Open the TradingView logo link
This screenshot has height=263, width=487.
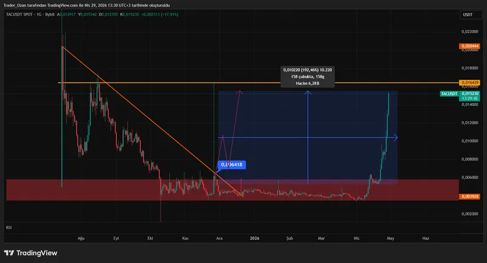tap(30, 253)
